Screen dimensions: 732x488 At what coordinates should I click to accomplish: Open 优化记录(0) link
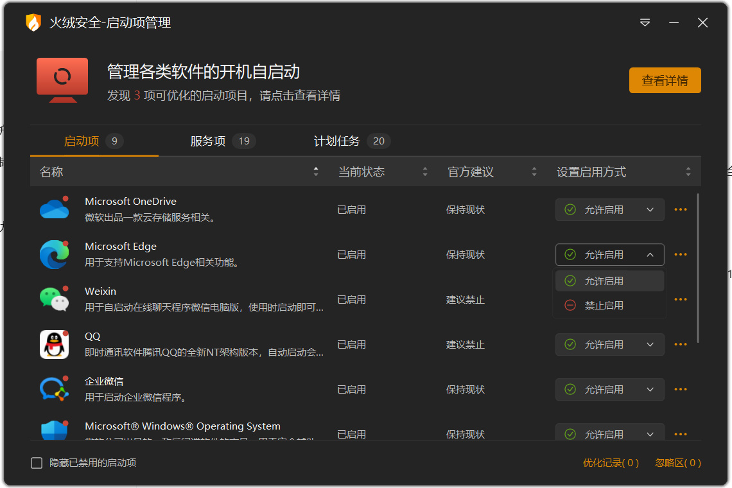611,463
